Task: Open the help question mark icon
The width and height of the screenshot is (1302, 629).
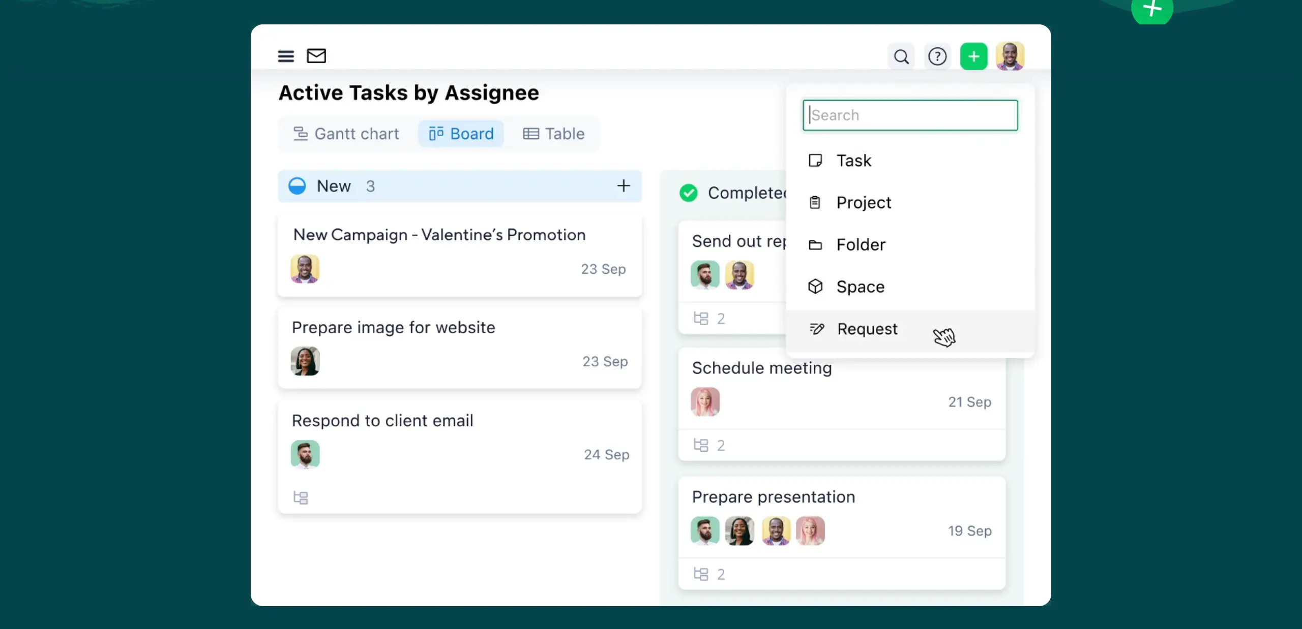Action: tap(937, 56)
